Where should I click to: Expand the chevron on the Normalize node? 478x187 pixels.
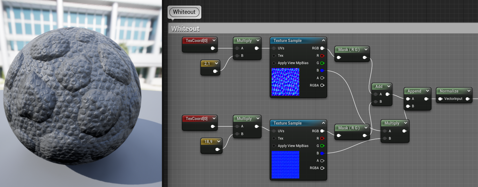tap(469, 91)
